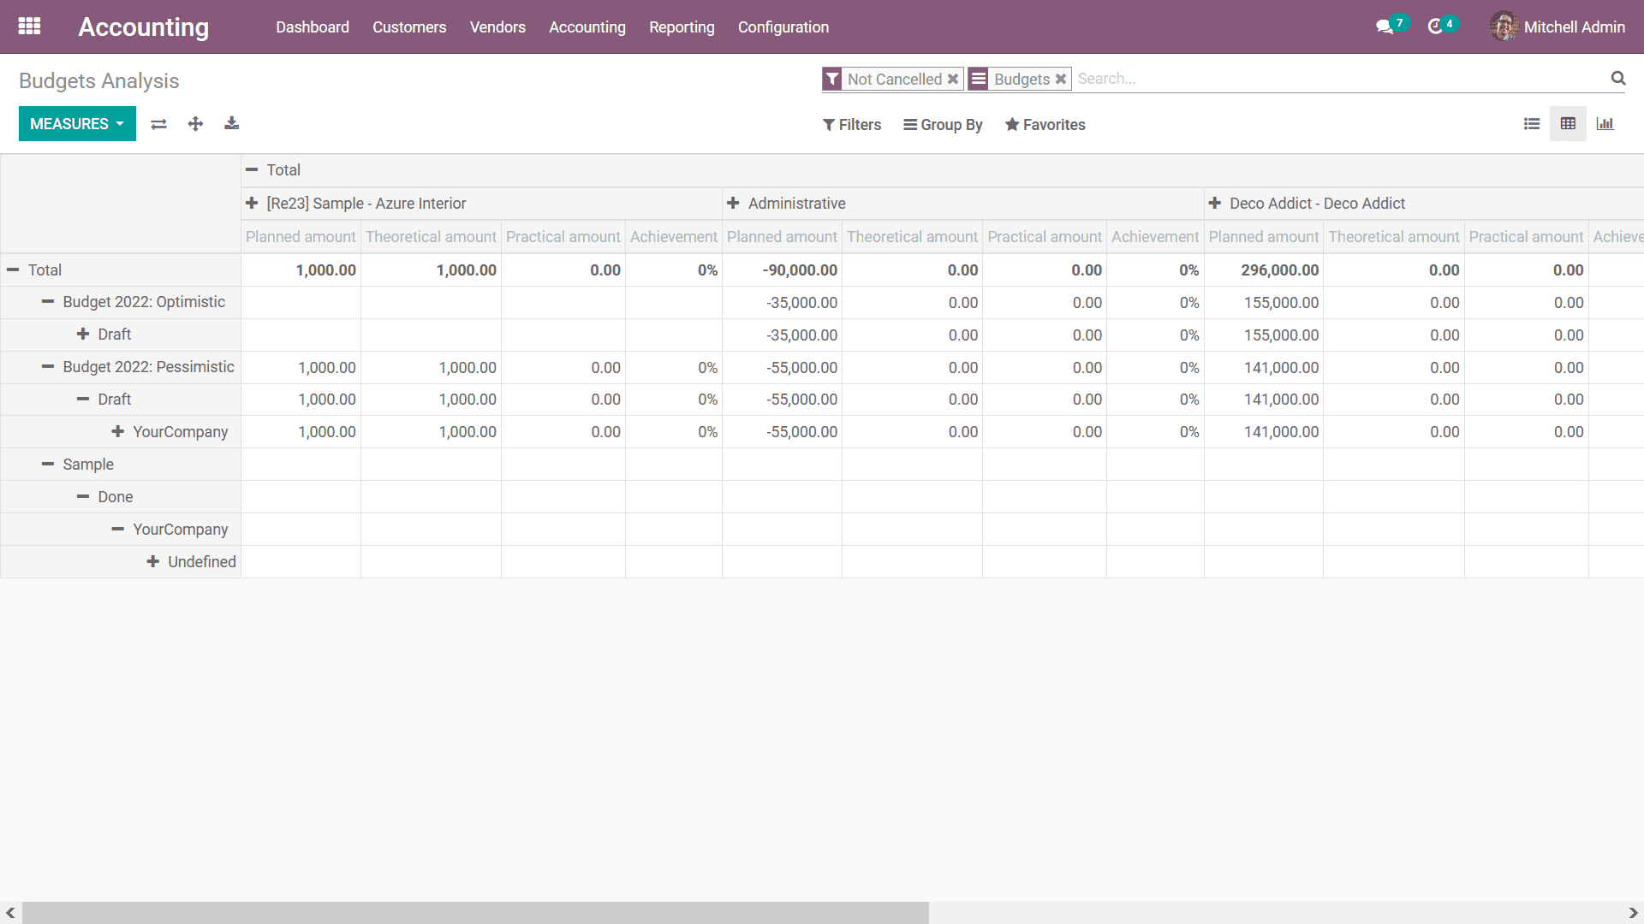Sort by Administrative Theoretical amount

[912, 237]
